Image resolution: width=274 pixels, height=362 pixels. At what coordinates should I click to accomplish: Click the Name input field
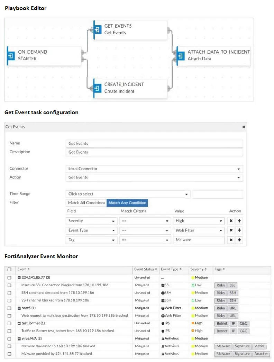coord(154,144)
